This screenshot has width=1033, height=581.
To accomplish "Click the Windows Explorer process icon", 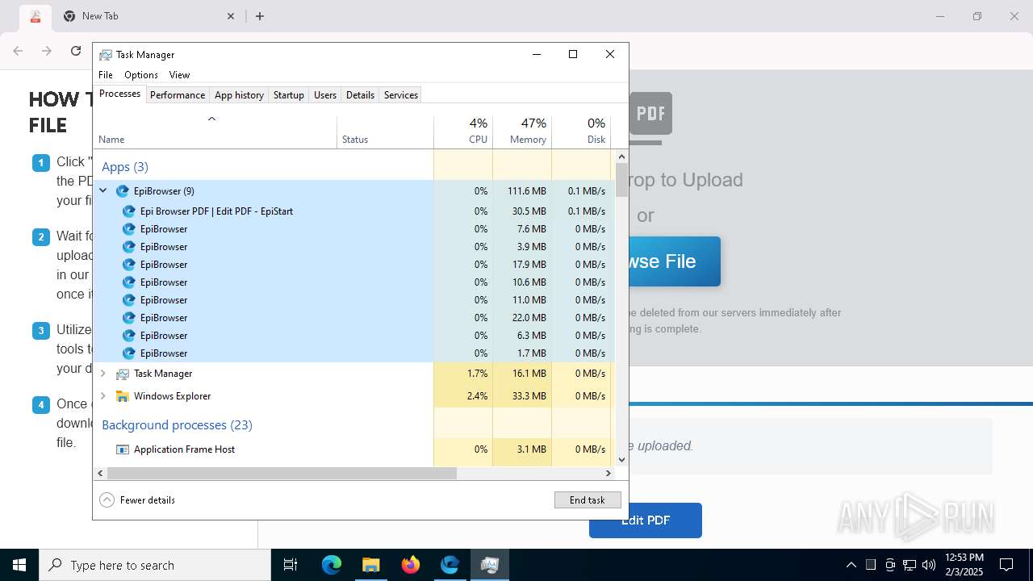I will (123, 396).
